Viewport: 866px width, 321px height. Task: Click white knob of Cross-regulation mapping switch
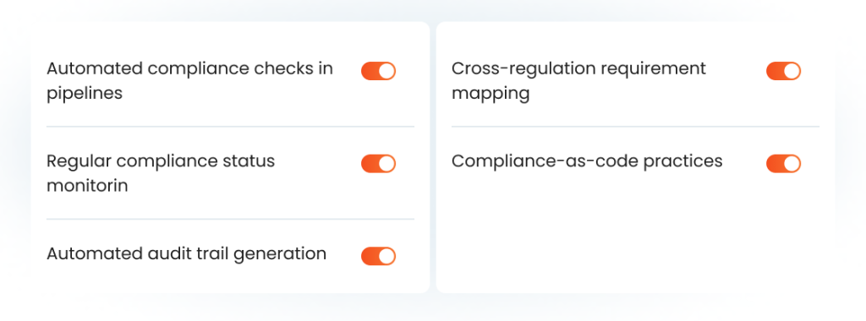[x=792, y=71]
